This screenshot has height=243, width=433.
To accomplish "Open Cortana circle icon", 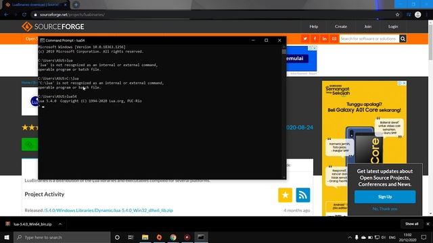I will pyautogui.click(x=117, y=237).
